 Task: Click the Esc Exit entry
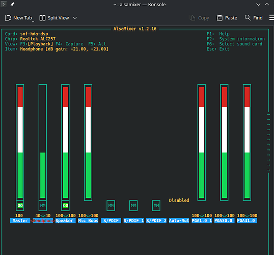pos(218,49)
